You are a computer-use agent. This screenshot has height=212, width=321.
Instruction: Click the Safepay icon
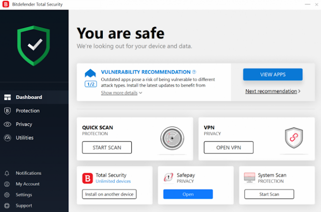pyautogui.click(x=169, y=177)
